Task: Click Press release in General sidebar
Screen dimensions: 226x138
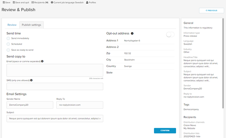Action: coord(190,36)
